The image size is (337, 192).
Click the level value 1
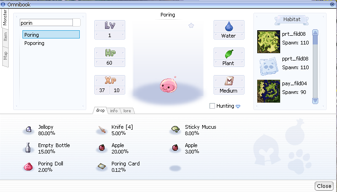[110, 35]
